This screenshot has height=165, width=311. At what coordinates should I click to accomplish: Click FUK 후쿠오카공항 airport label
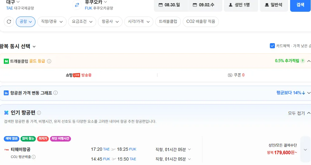click(x=99, y=8)
